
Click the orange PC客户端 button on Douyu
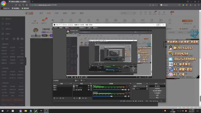187,21
